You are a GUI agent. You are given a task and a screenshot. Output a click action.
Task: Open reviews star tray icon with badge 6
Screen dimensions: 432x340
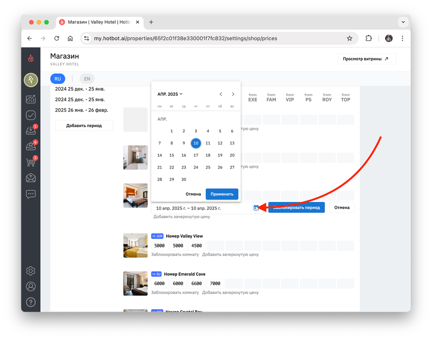click(31, 146)
